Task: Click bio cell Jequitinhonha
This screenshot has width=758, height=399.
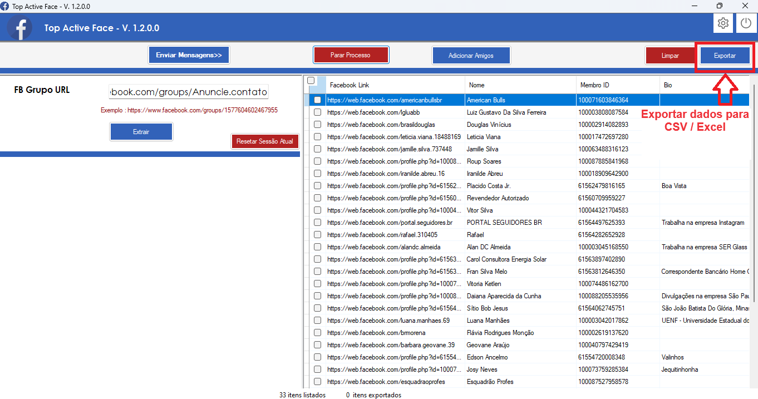Action: coord(680,370)
